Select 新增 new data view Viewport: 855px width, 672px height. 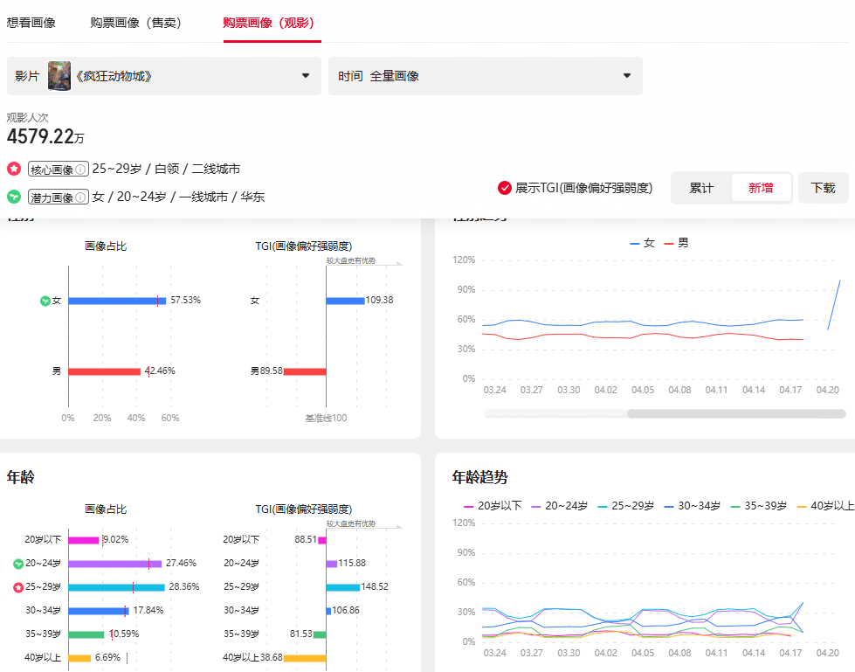tap(761, 188)
